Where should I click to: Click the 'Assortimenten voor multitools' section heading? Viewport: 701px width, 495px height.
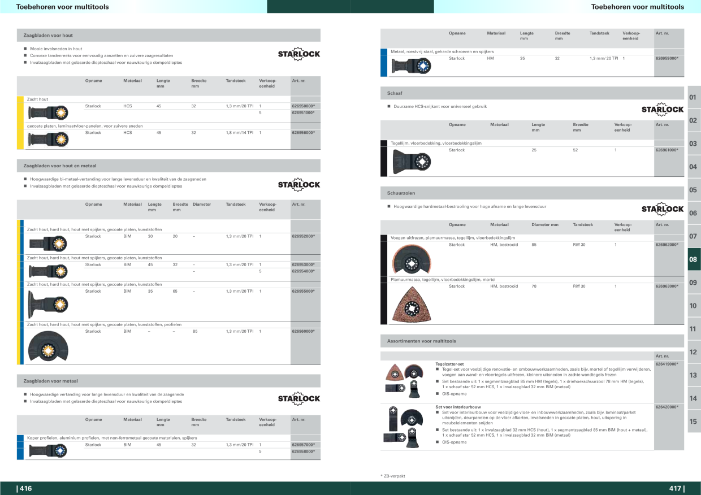421,341
